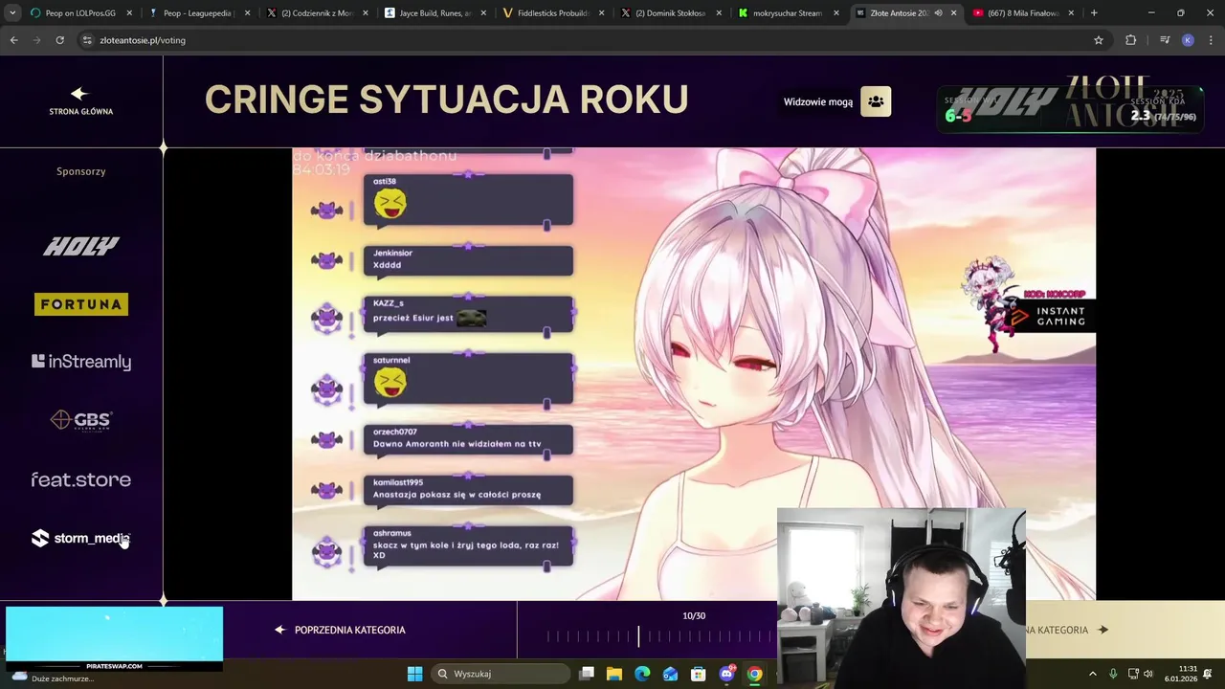Launch Microsoft Edge from the taskbar
Image resolution: width=1225 pixels, height=689 pixels.
(x=642, y=674)
